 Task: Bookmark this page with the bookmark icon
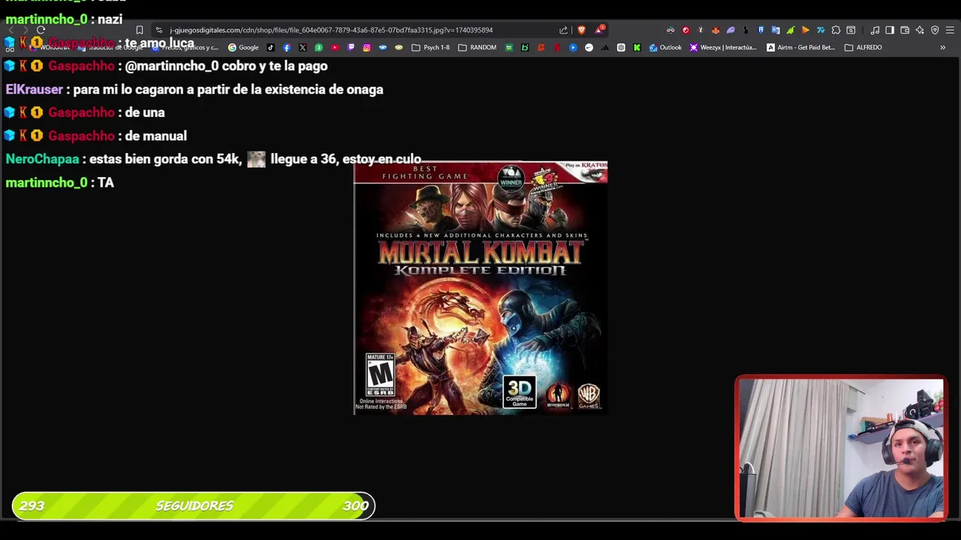tap(139, 30)
